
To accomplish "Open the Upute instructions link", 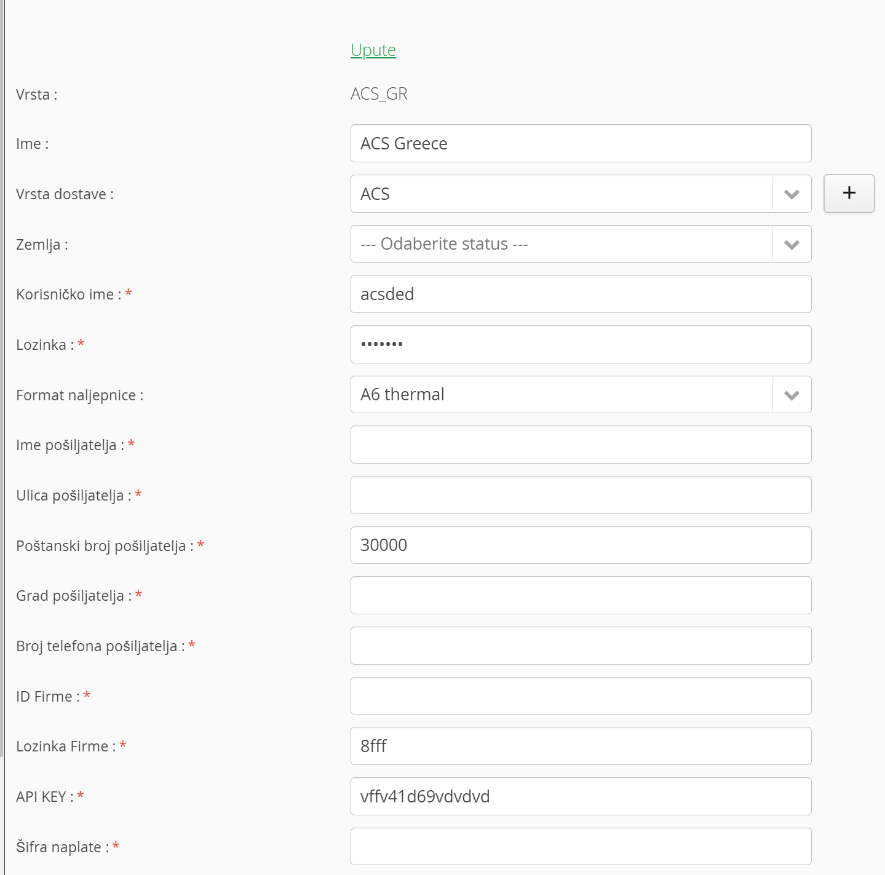I will click(x=373, y=50).
